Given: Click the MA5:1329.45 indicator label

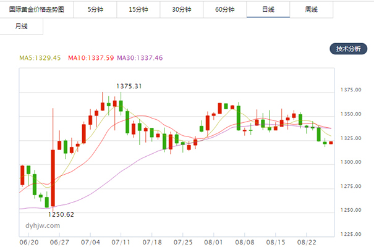Looking at the screenshot, I should click(40, 58).
